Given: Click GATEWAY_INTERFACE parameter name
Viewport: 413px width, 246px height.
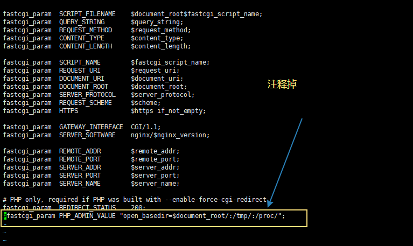Looking at the screenshot, I should (91, 127).
